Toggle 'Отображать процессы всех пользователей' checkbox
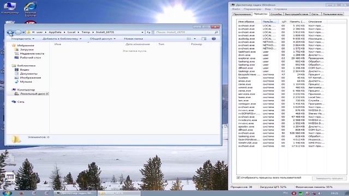349x196 pixels. pyautogui.click(x=238, y=178)
